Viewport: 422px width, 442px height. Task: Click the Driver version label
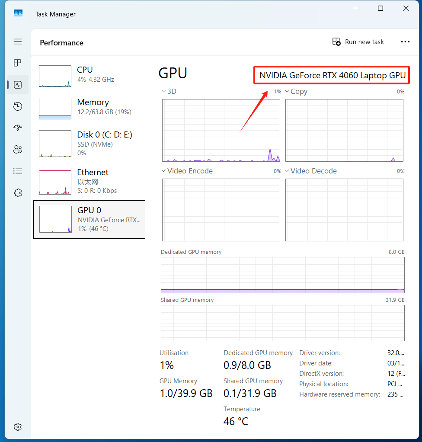(320, 353)
